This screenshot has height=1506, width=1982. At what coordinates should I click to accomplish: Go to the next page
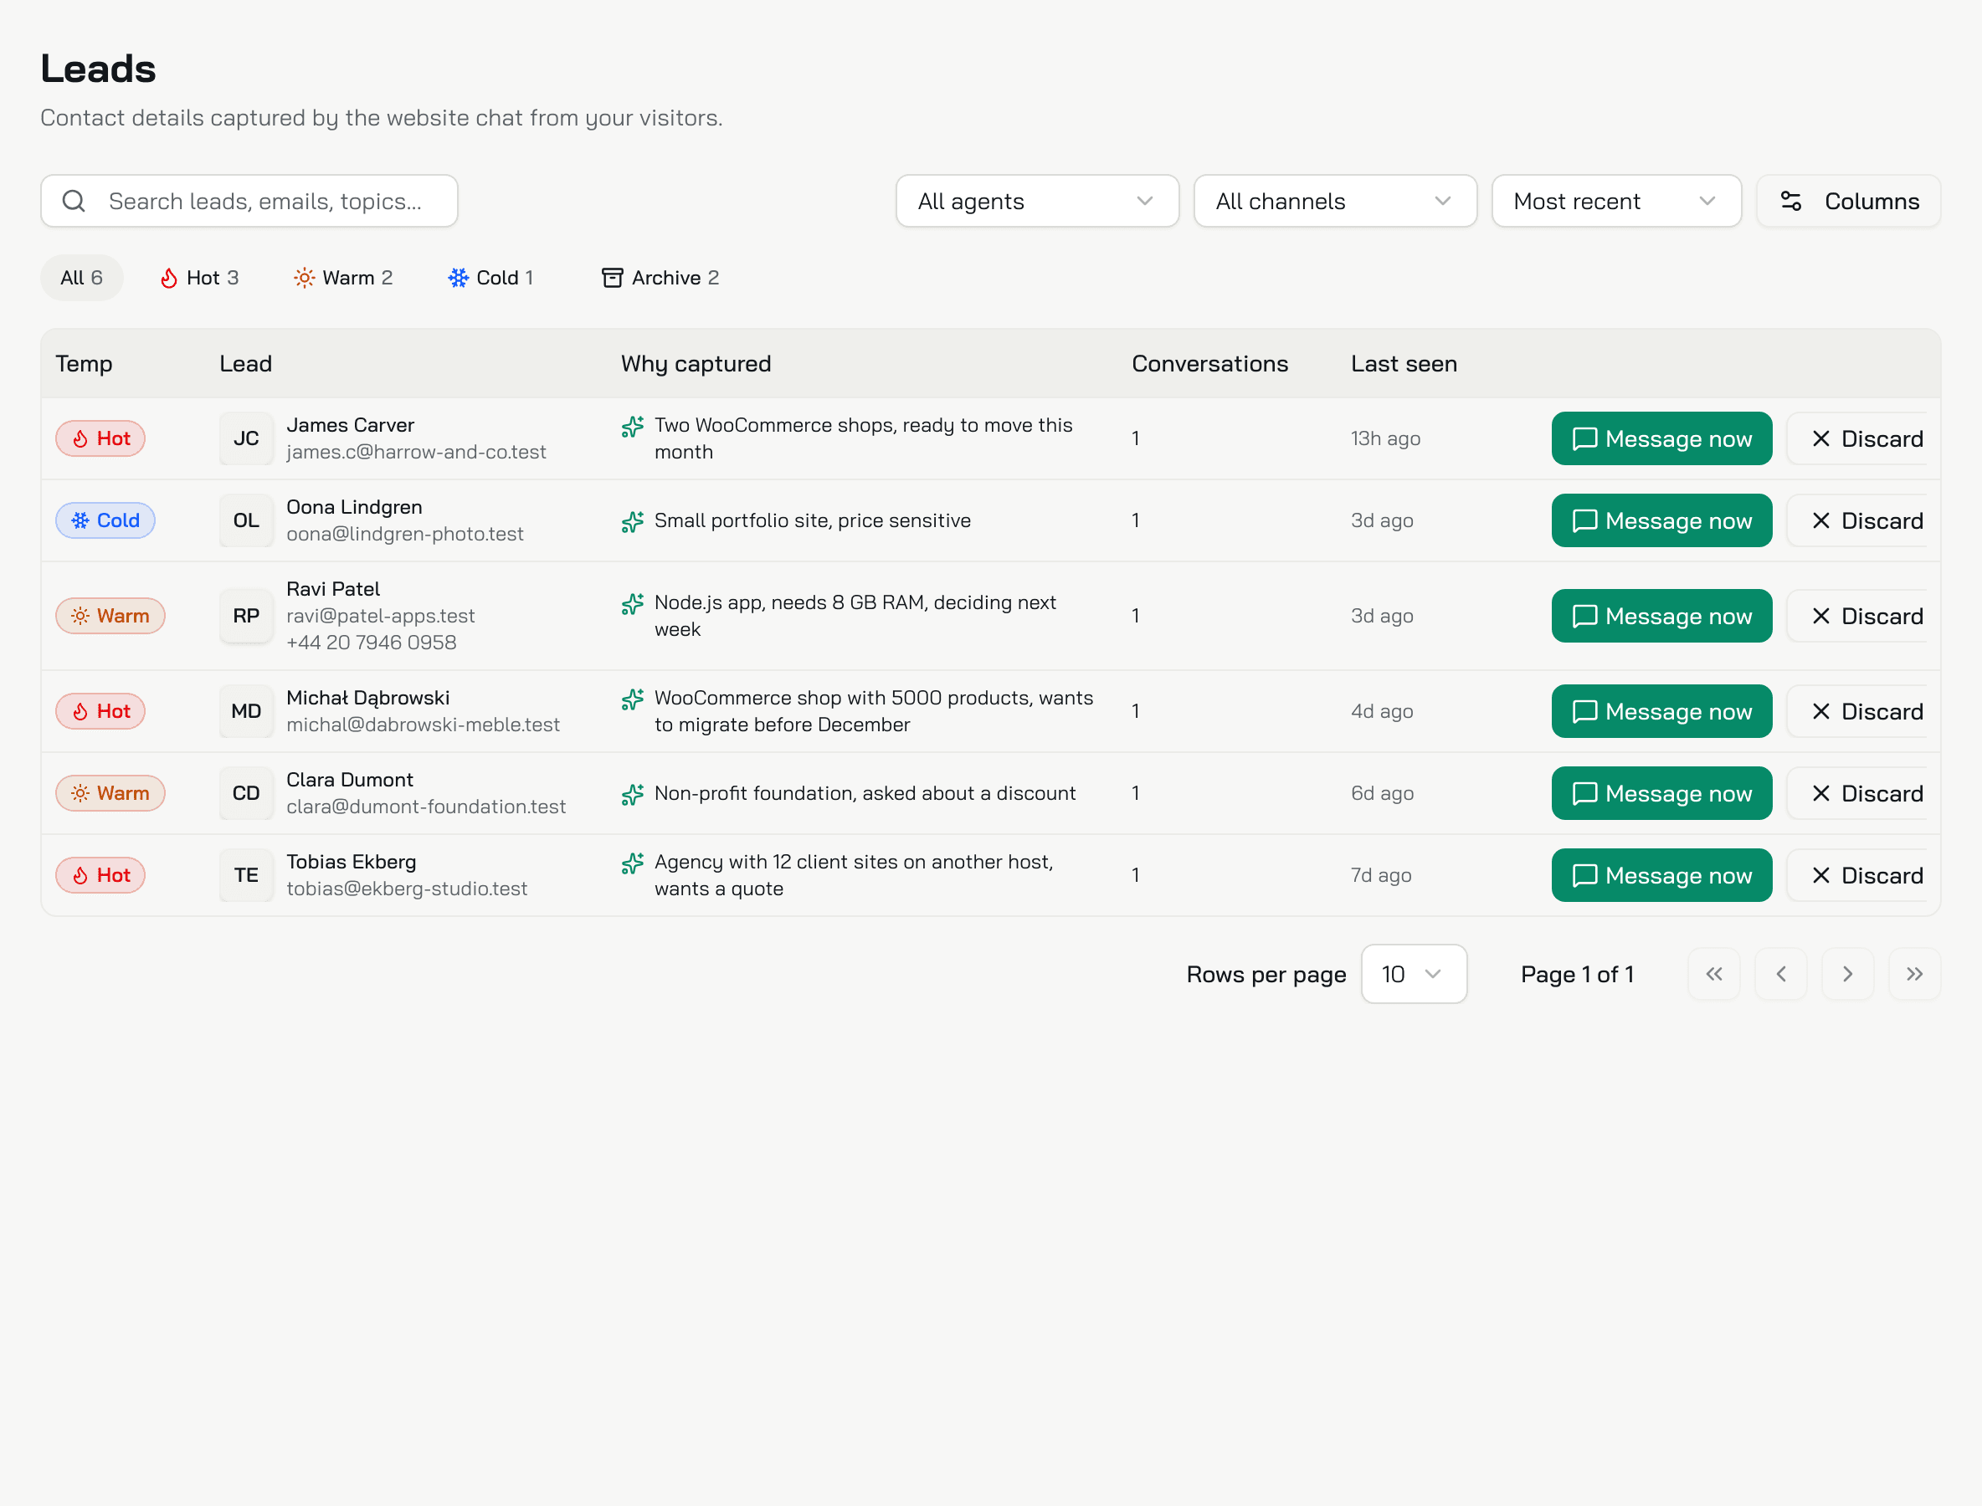[1847, 974]
